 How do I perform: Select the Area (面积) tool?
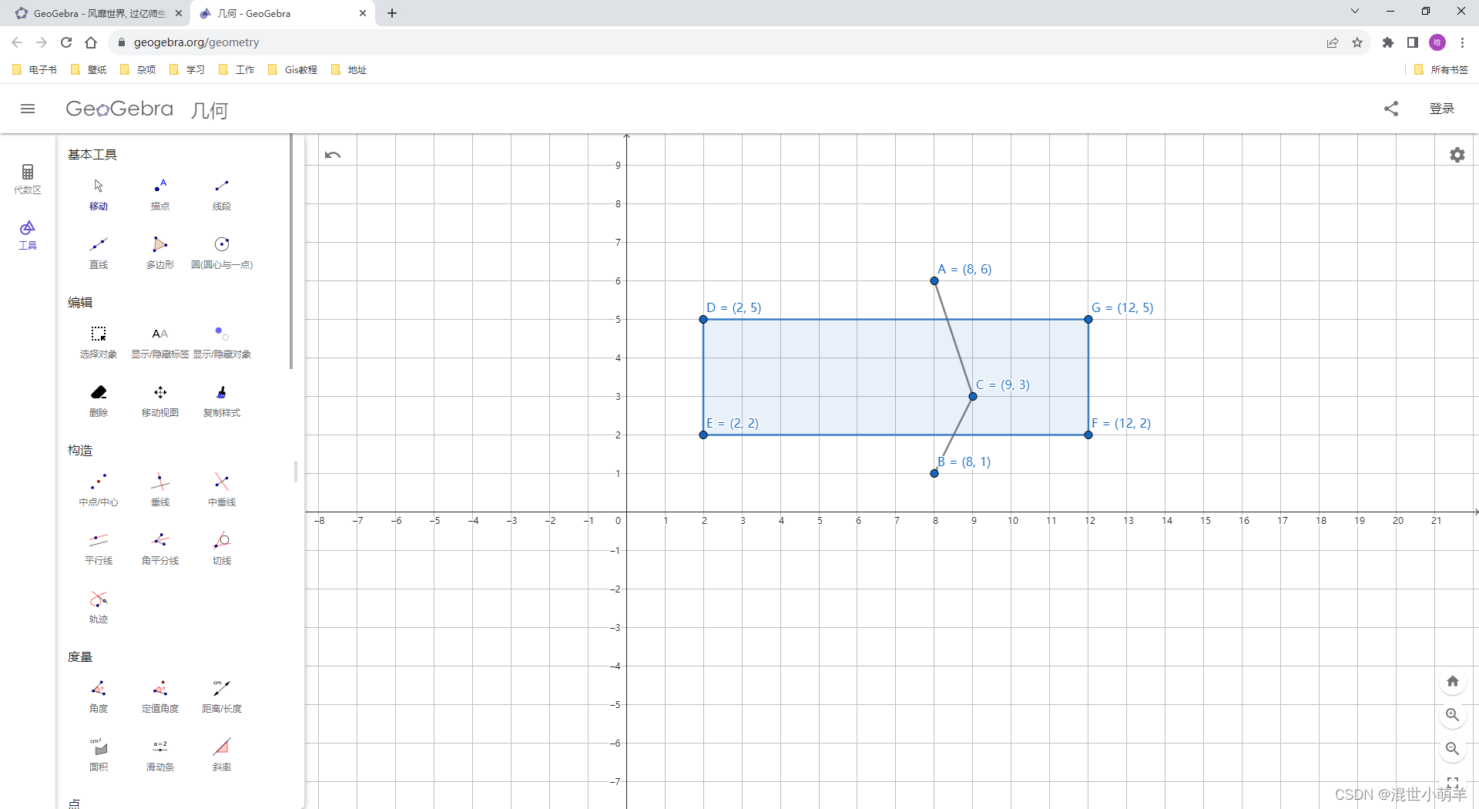pyautogui.click(x=99, y=755)
